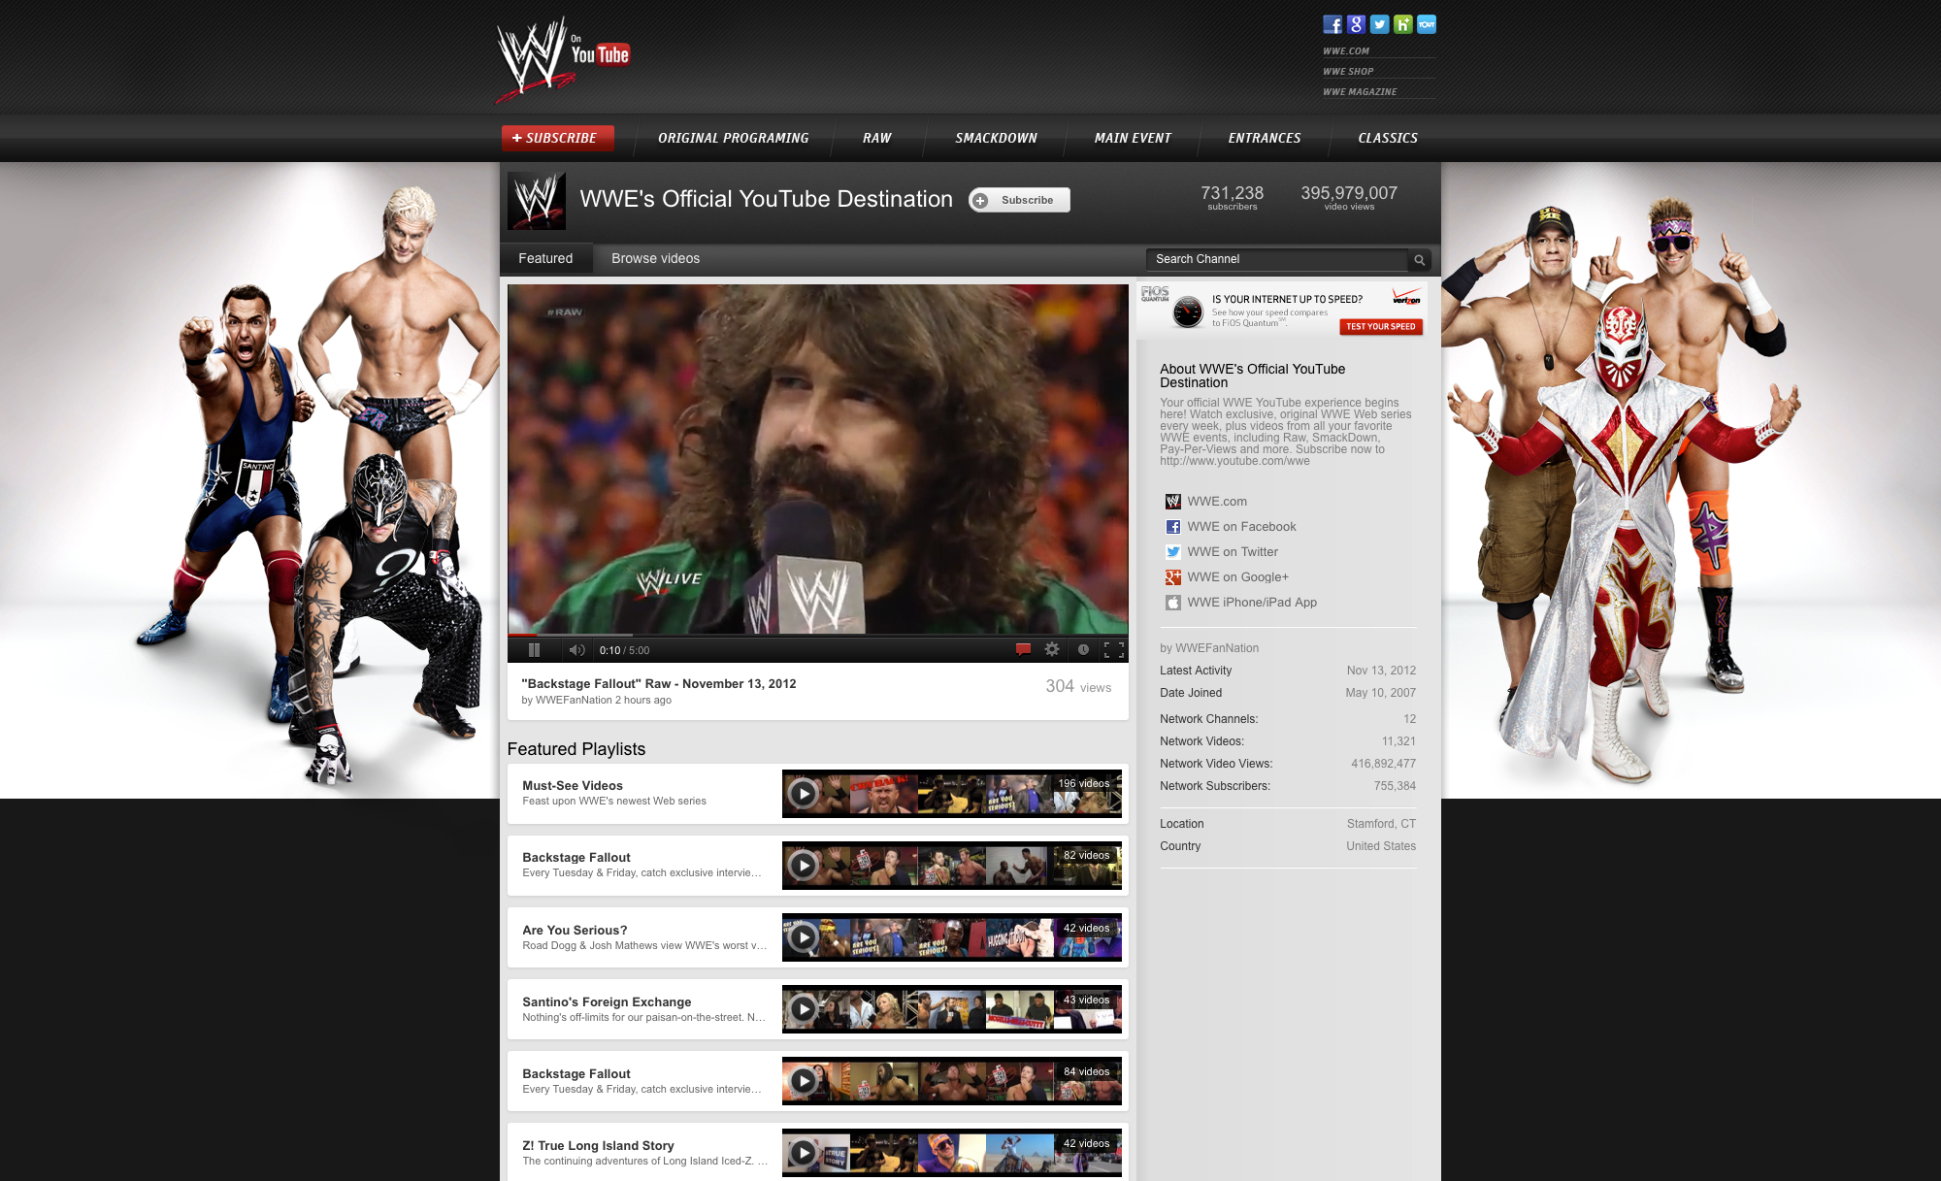Select the Featured tab
The height and width of the screenshot is (1181, 1941).
click(x=545, y=259)
